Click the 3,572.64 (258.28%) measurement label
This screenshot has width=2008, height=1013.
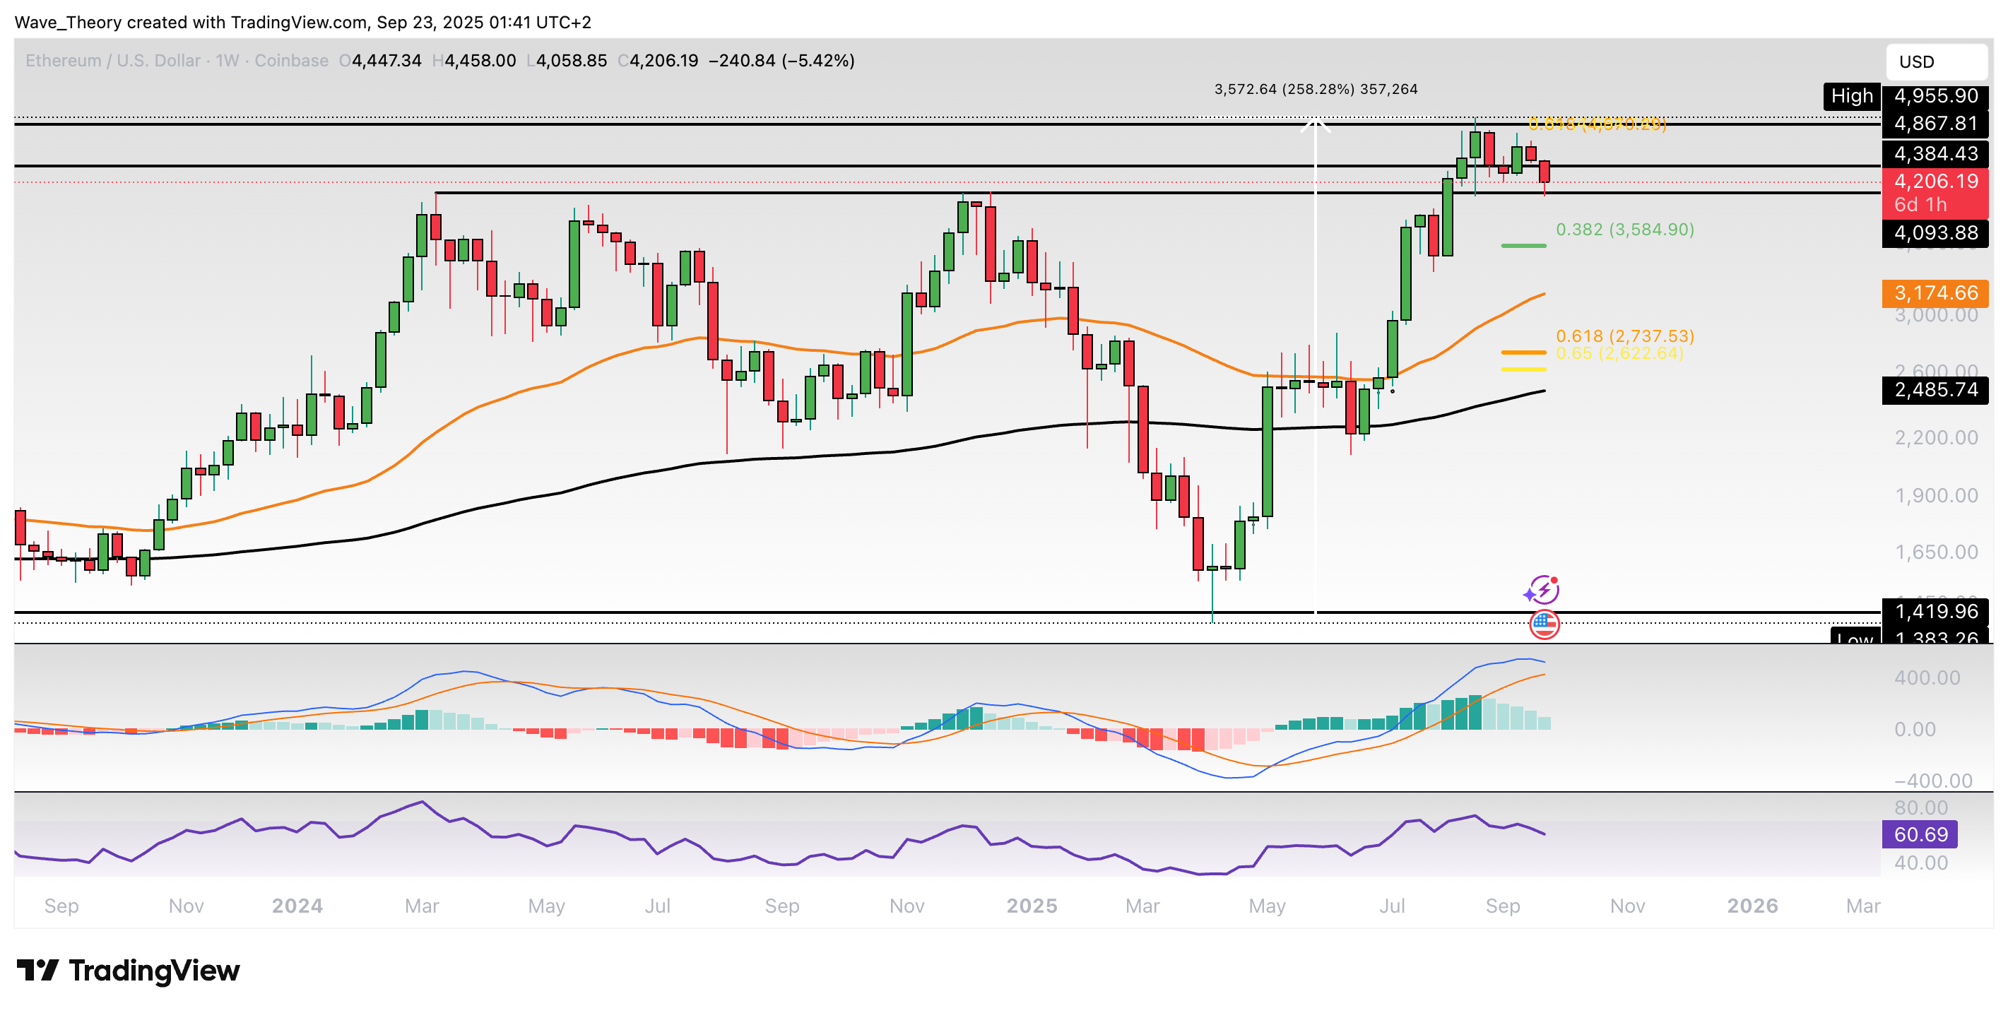coord(1315,90)
